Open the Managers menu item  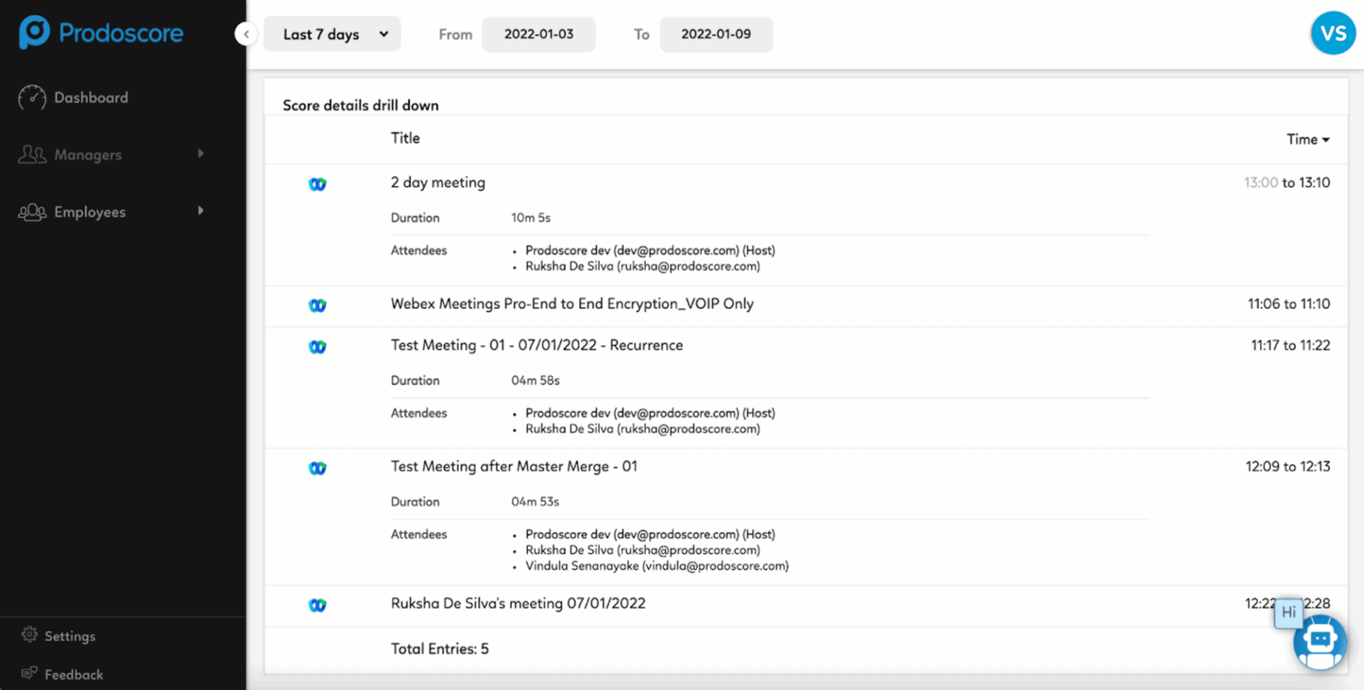point(87,155)
